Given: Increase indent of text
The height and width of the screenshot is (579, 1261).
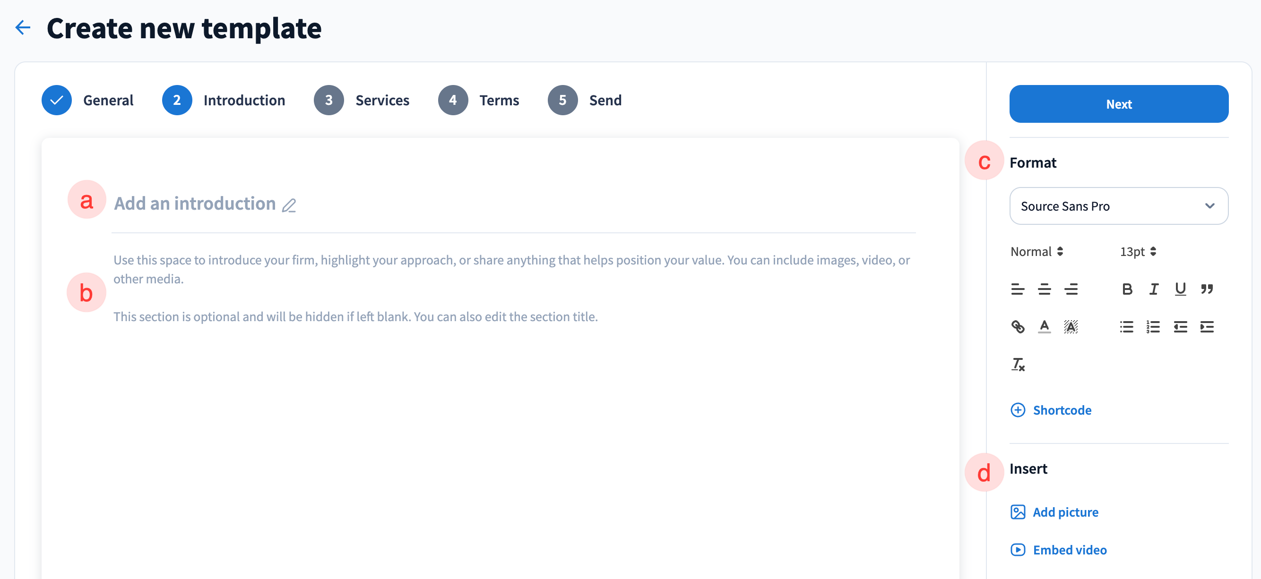Looking at the screenshot, I should click(1207, 327).
